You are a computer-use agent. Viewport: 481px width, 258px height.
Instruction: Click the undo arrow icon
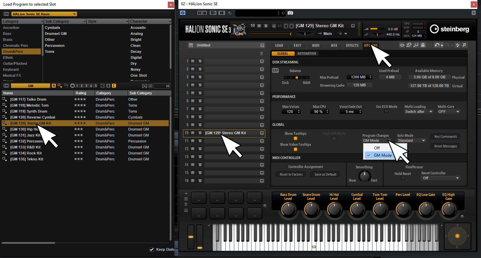click(x=437, y=45)
